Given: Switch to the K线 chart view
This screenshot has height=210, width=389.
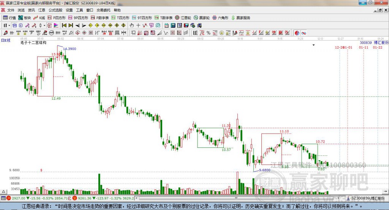Looking at the screenshot, I should [x=39, y=18].
